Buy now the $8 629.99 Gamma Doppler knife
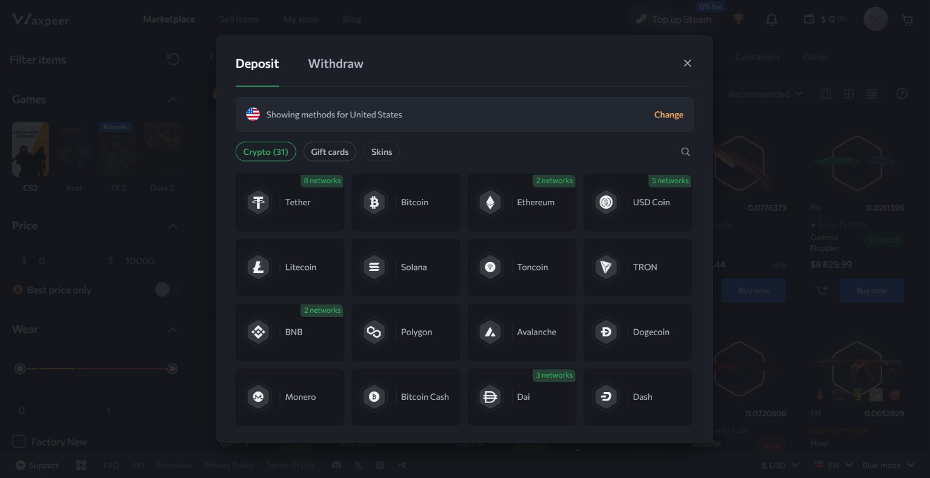Image resolution: width=930 pixels, height=478 pixels. tap(871, 290)
